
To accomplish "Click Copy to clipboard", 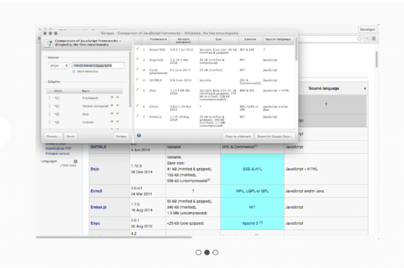I will (238, 136).
